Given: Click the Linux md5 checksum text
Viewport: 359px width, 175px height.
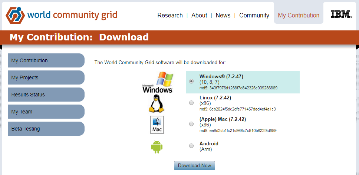Looking at the screenshot, I should [x=238, y=109].
